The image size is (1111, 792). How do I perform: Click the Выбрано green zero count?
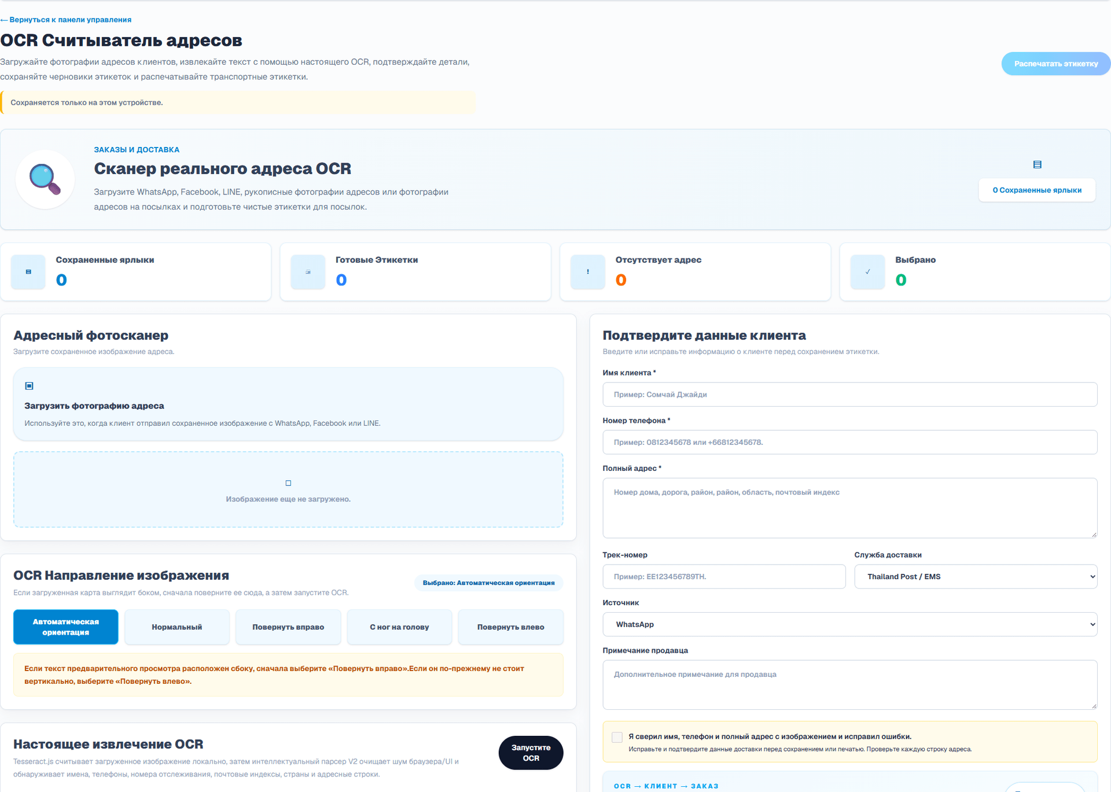coord(901,281)
